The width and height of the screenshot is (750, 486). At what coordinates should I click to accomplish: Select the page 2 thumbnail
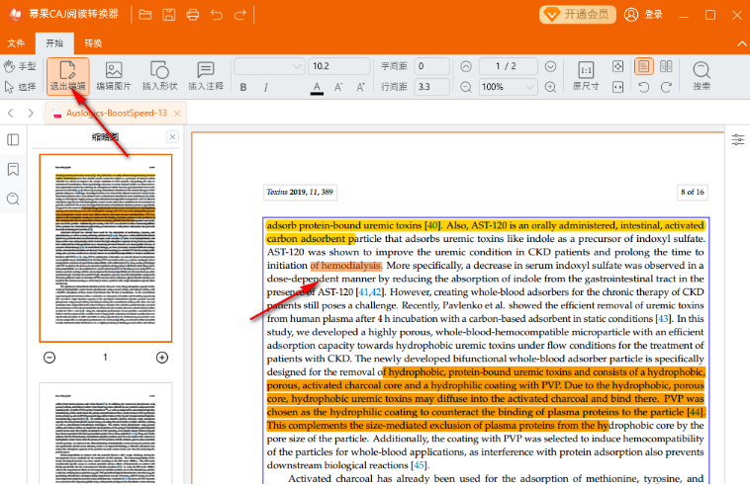point(106,434)
